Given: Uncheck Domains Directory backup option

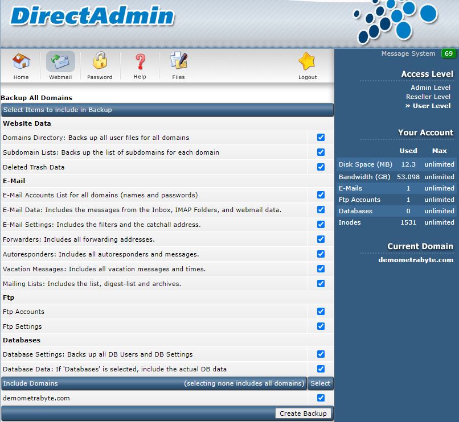Looking at the screenshot, I should [320, 138].
